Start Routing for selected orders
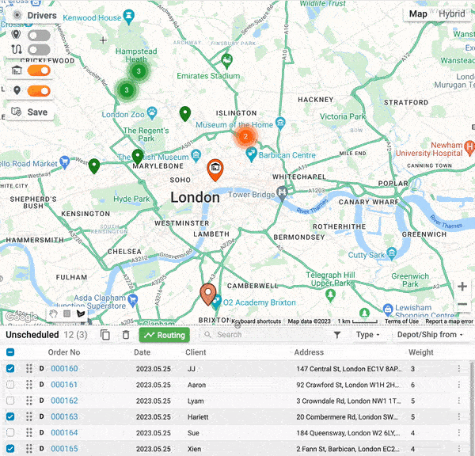The image size is (475, 456). [165, 335]
